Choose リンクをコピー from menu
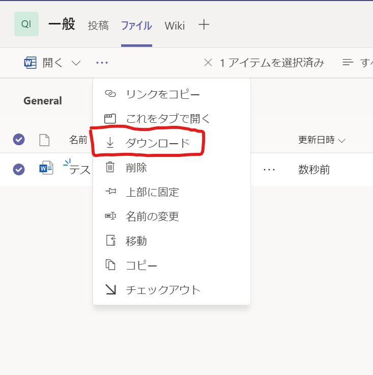373x375 pixels. click(x=171, y=94)
